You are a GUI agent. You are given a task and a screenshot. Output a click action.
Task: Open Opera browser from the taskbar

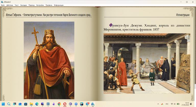(65, 104)
